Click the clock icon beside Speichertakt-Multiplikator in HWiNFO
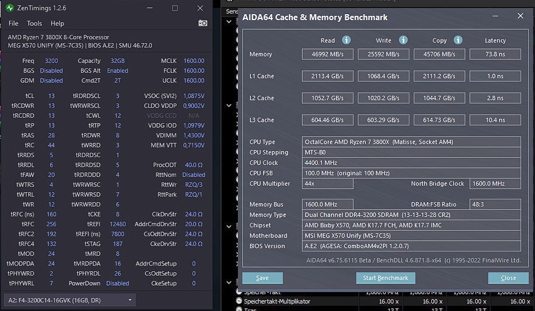Screen dimensions: 535x311 point(239,301)
